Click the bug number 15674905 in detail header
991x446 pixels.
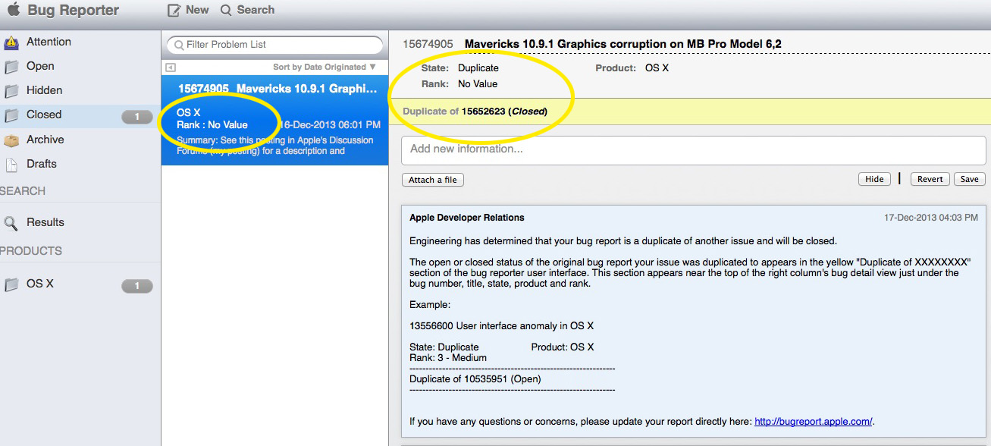pyautogui.click(x=428, y=45)
